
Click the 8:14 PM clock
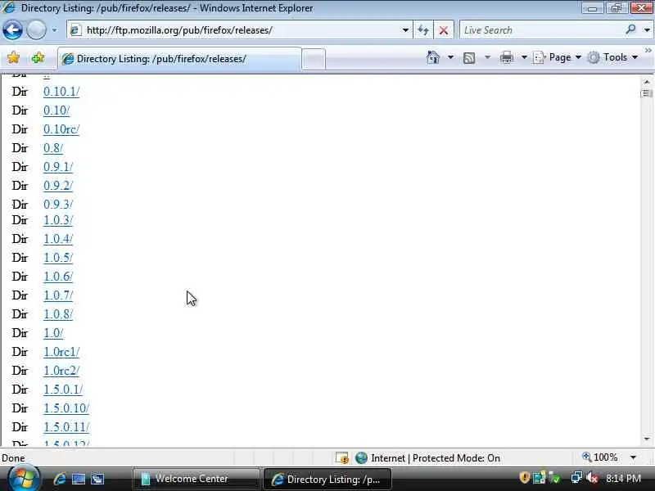point(623,478)
